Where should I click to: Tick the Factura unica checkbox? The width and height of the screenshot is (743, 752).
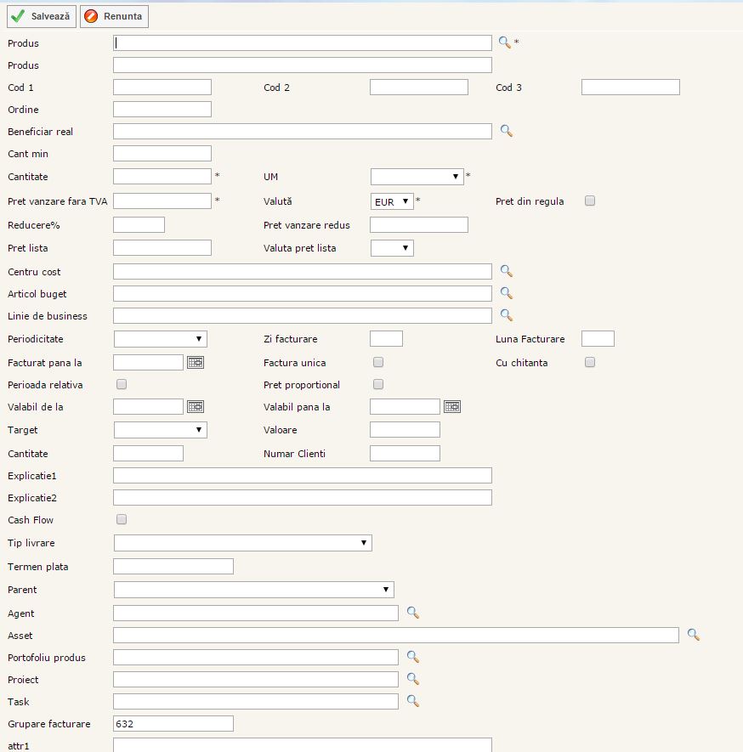point(378,363)
